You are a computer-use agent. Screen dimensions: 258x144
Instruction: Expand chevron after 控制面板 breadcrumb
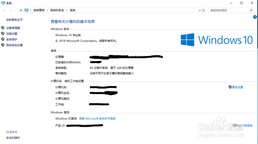pyautogui.click(x=47, y=10)
